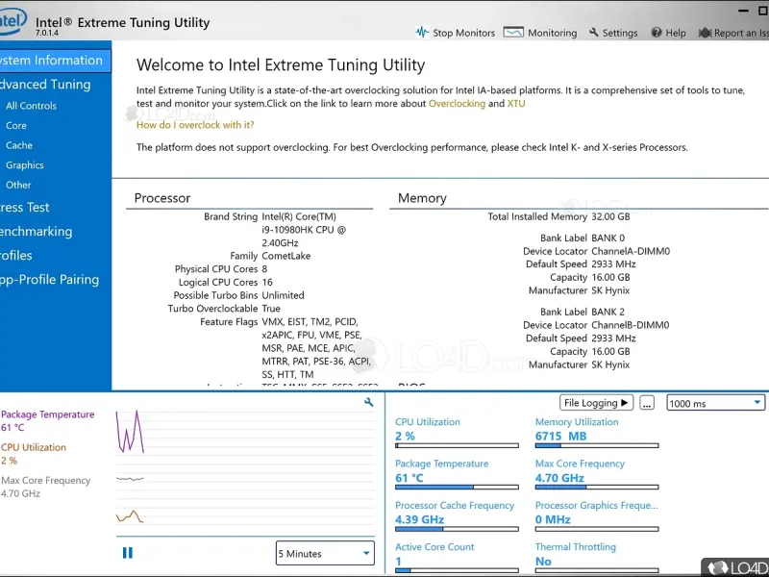Select System Information in the sidebar
The height and width of the screenshot is (577, 769).
tap(56, 61)
